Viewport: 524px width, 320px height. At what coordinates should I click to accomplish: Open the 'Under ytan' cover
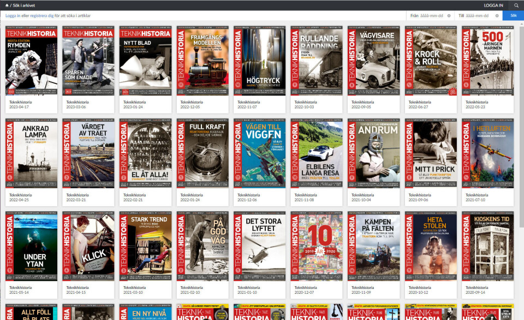coord(32,246)
